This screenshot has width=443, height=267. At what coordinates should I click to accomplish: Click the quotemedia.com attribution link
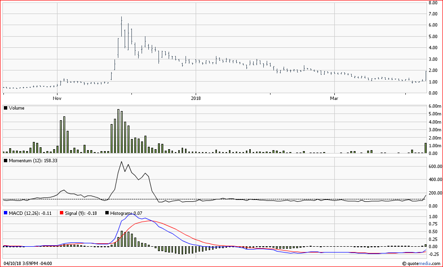coord(421,264)
